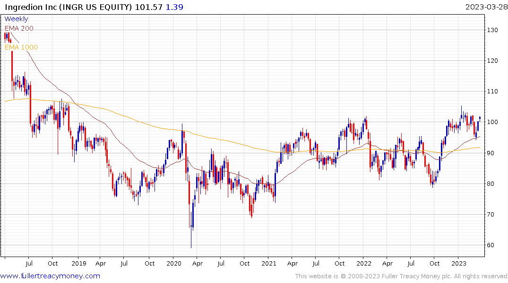Click the '2019' time axis label
This screenshot has width=508, height=283.
click(x=79, y=263)
